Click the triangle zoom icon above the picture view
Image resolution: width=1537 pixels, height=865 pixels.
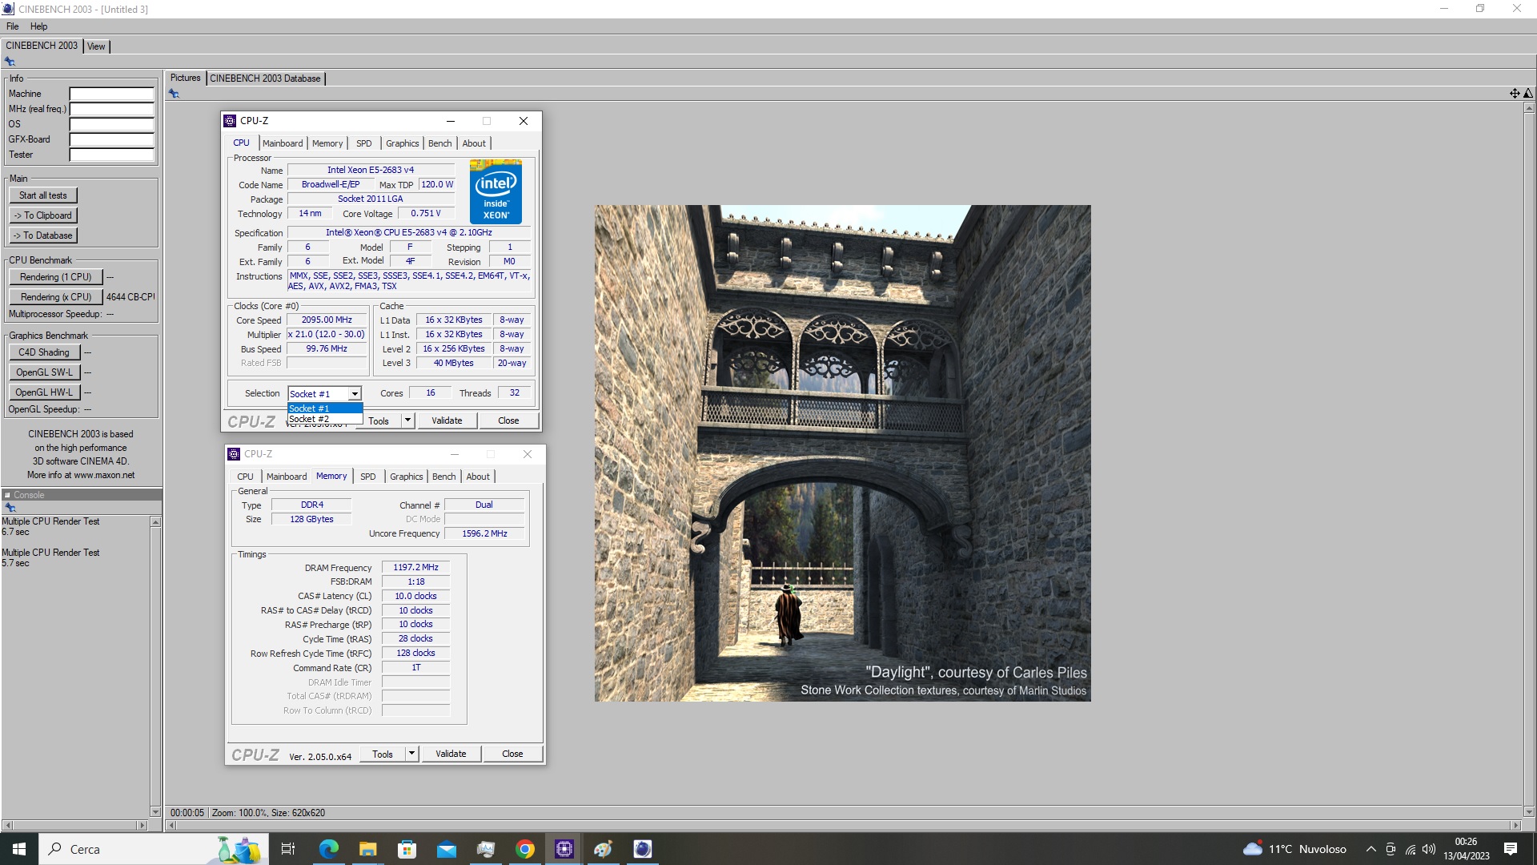click(1527, 94)
